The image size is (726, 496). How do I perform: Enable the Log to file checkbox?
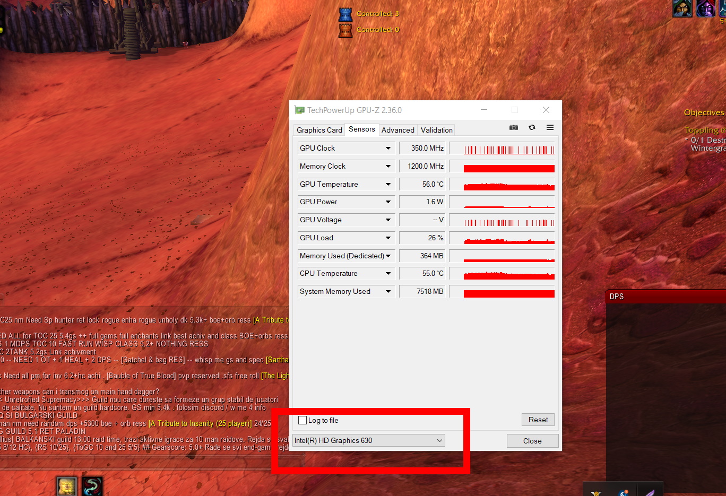click(302, 420)
